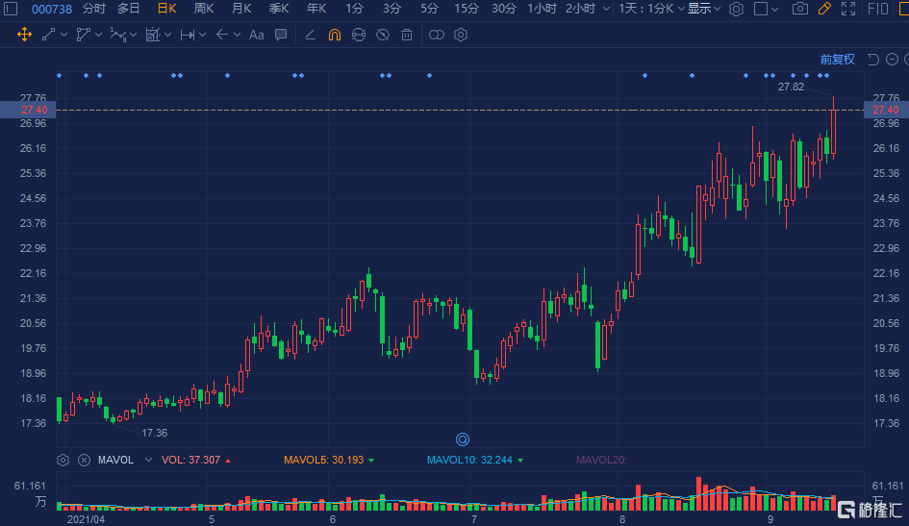Click the stock code 000738
Screen dimensions: 909x526
click(52, 10)
